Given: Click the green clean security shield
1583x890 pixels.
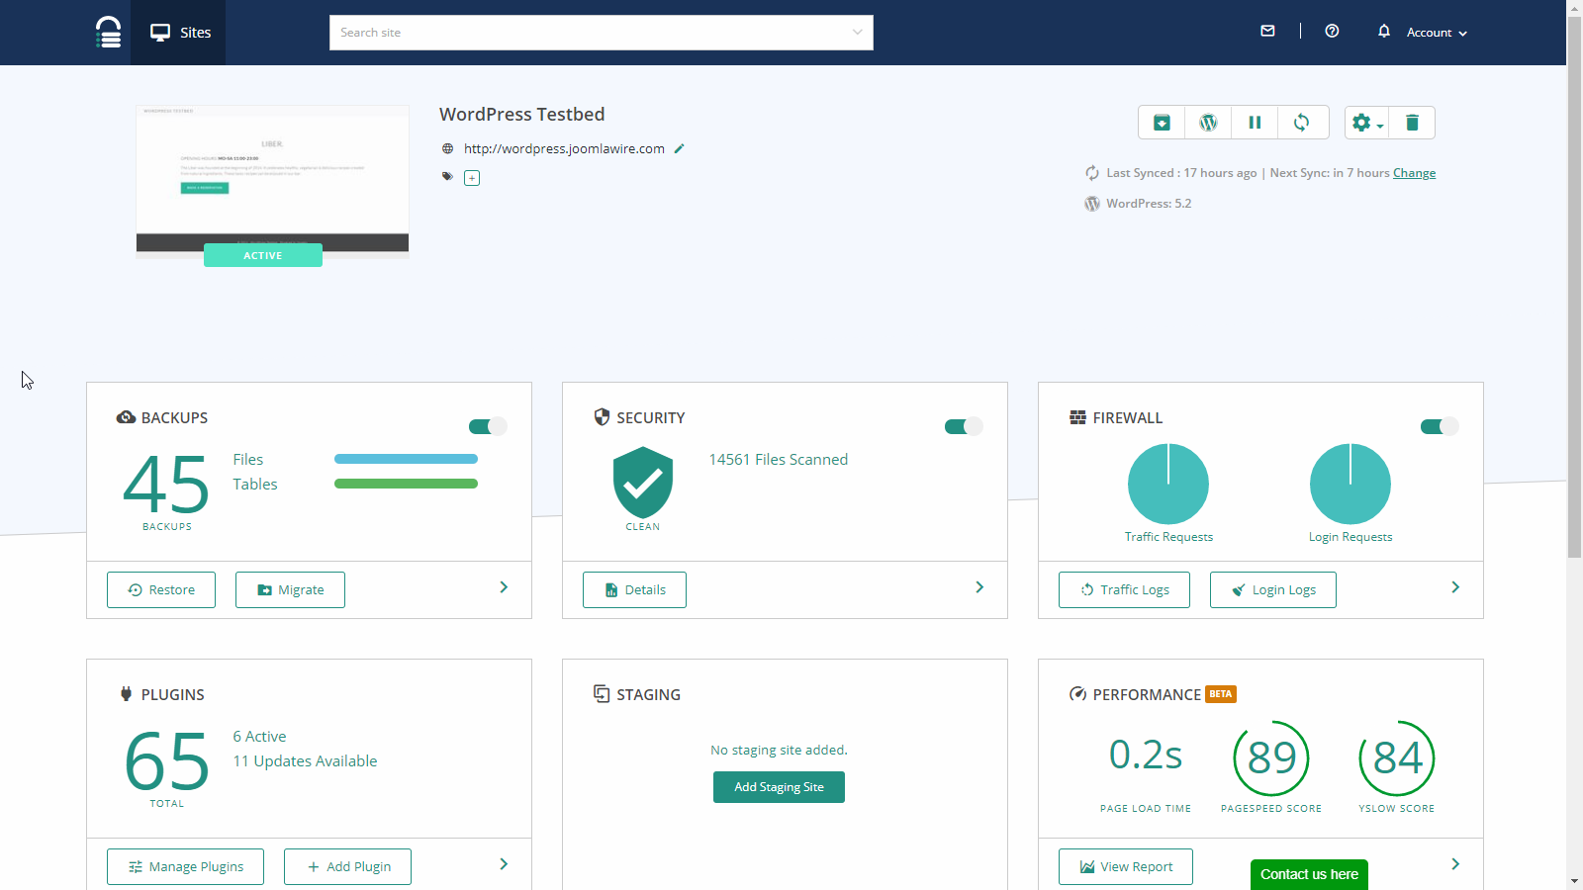Looking at the screenshot, I should click(643, 483).
